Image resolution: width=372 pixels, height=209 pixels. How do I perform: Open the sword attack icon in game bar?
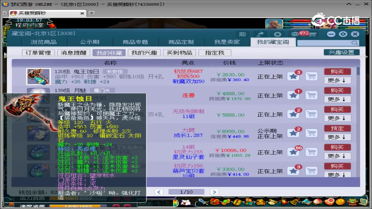[203, 201]
